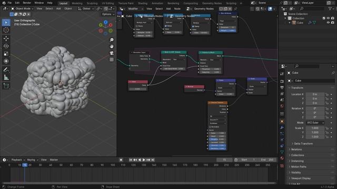Click the End frame 250 field
The height and width of the screenshot is (189, 337).
tap(267, 160)
